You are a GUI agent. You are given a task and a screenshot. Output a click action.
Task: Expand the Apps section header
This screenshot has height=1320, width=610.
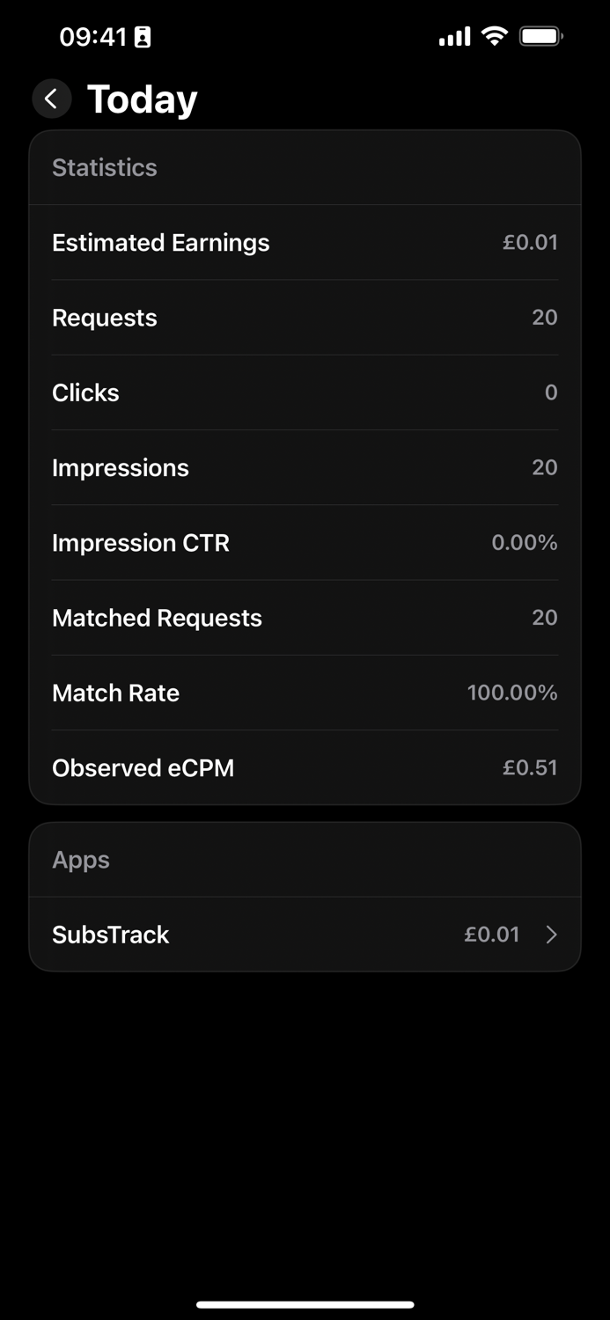pos(80,860)
